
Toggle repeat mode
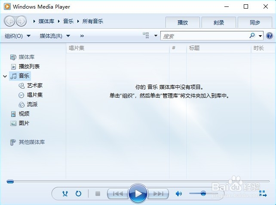pos(78,193)
